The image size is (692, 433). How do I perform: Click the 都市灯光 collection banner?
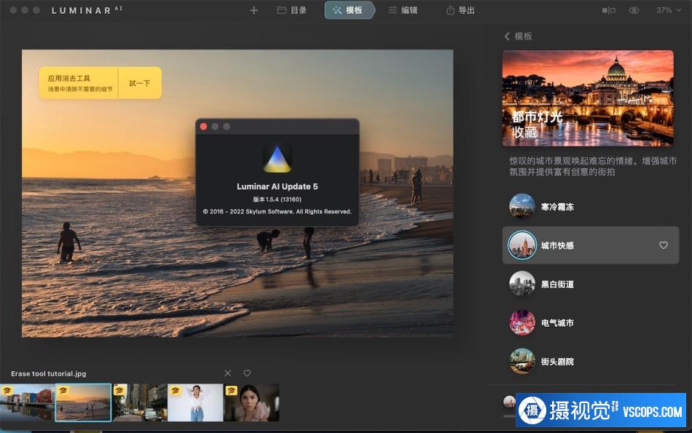tap(588, 98)
